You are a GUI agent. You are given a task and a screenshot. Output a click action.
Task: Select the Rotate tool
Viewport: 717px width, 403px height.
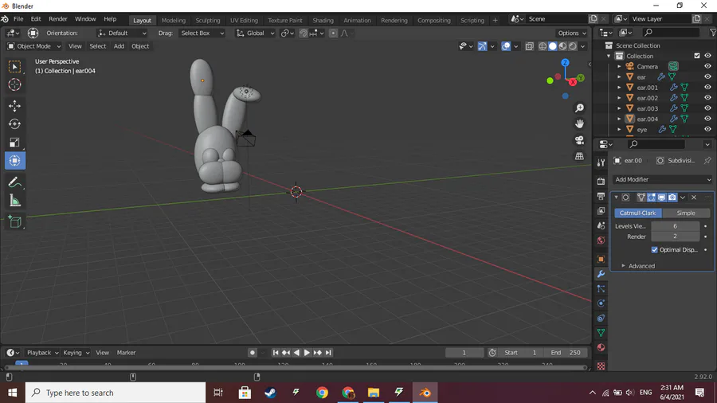pyautogui.click(x=14, y=124)
